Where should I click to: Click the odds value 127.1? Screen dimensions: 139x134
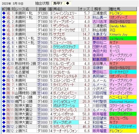[85, 30]
